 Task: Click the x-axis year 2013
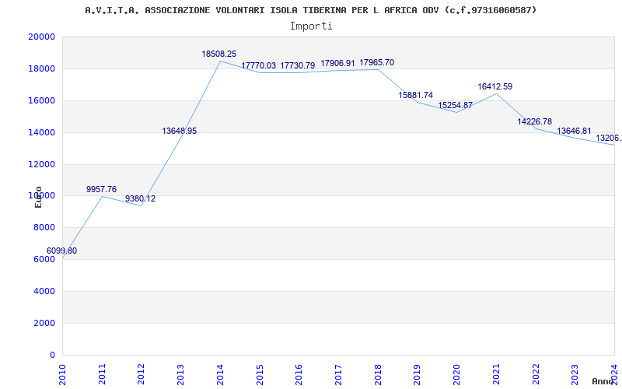click(180, 374)
